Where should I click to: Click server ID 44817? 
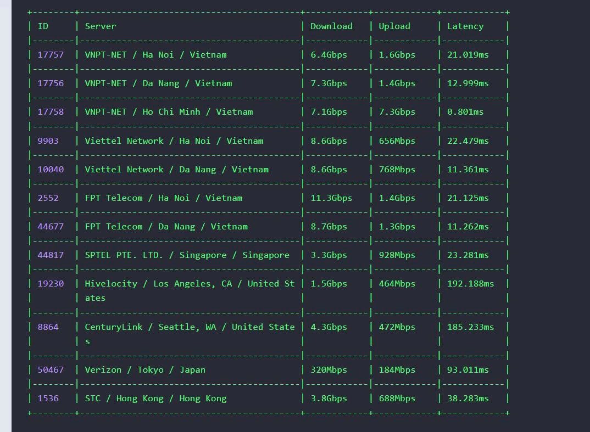51,255
